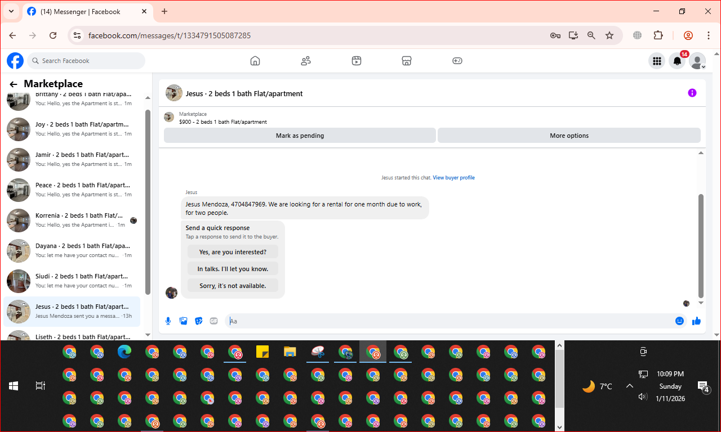Send quick response "In talks. I'll let you know."
Screen dimensions: 721x432
click(233, 269)
